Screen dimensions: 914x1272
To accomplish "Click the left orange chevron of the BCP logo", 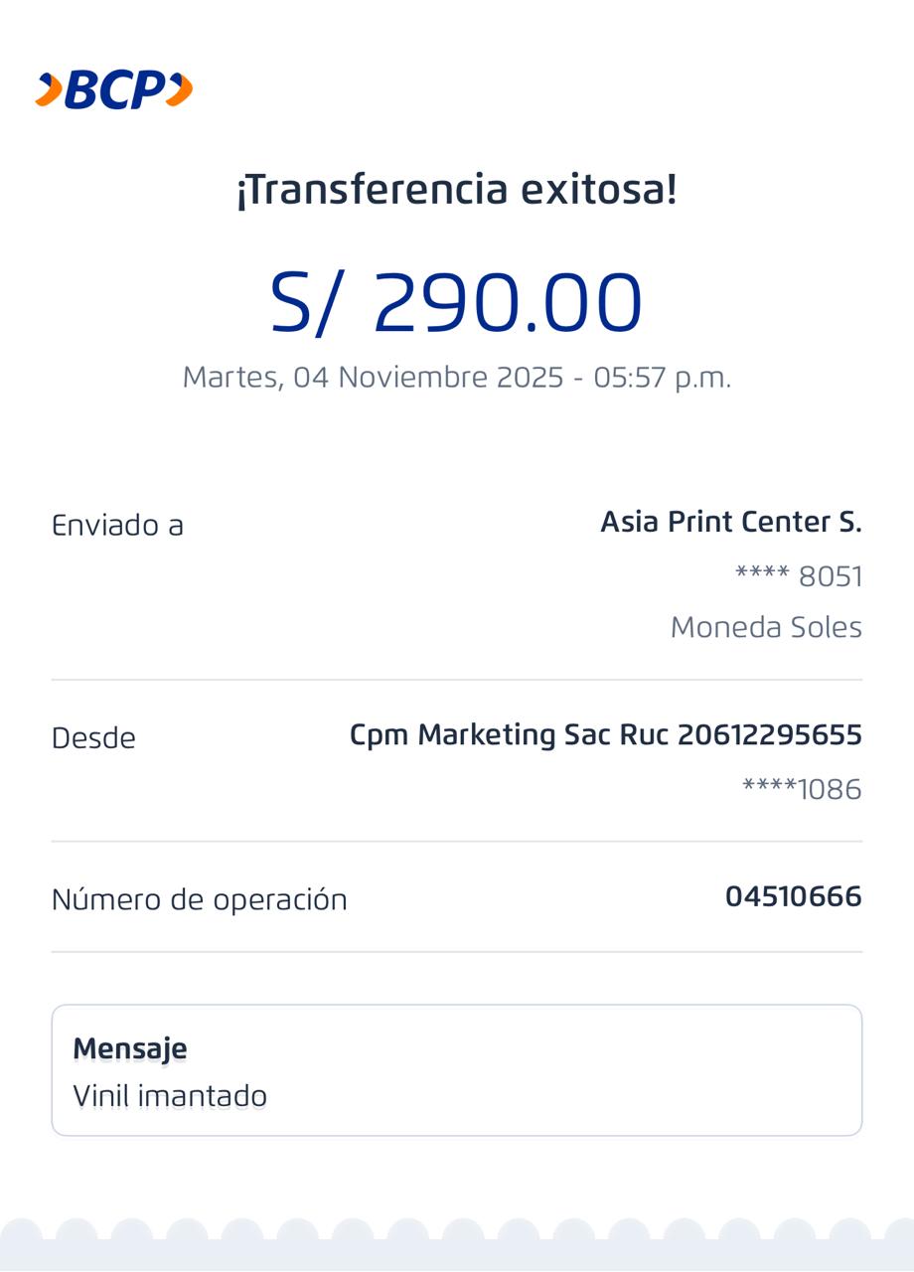I will point(49,90).
